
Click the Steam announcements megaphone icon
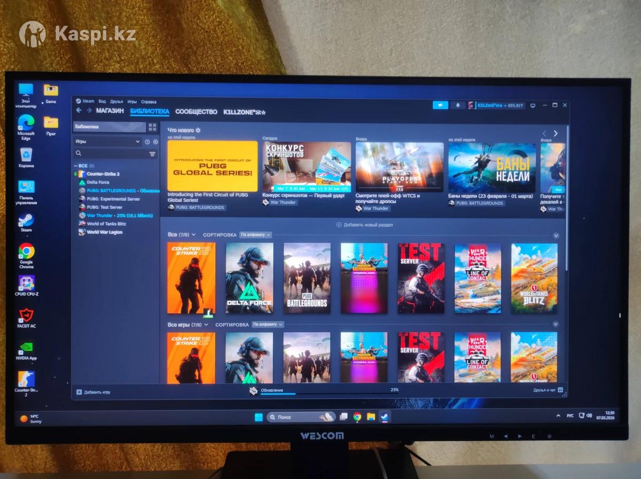(440, 105)
